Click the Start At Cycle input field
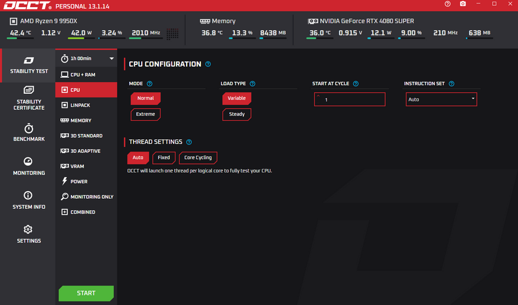This screenshot has height=305, width=518. tap(350, 99)
